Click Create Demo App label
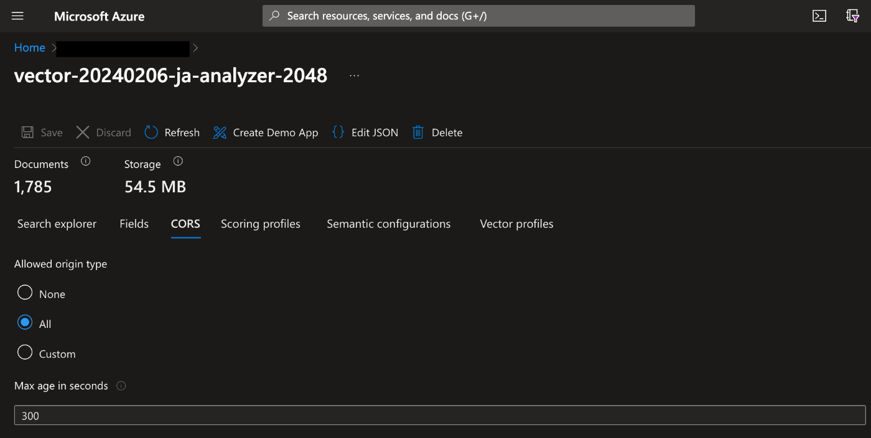Viewport: 871px width, 438px height. coord(276,133)
